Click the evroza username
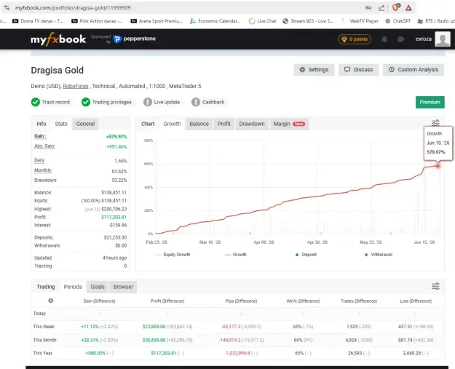 click(x=424, y=39)
